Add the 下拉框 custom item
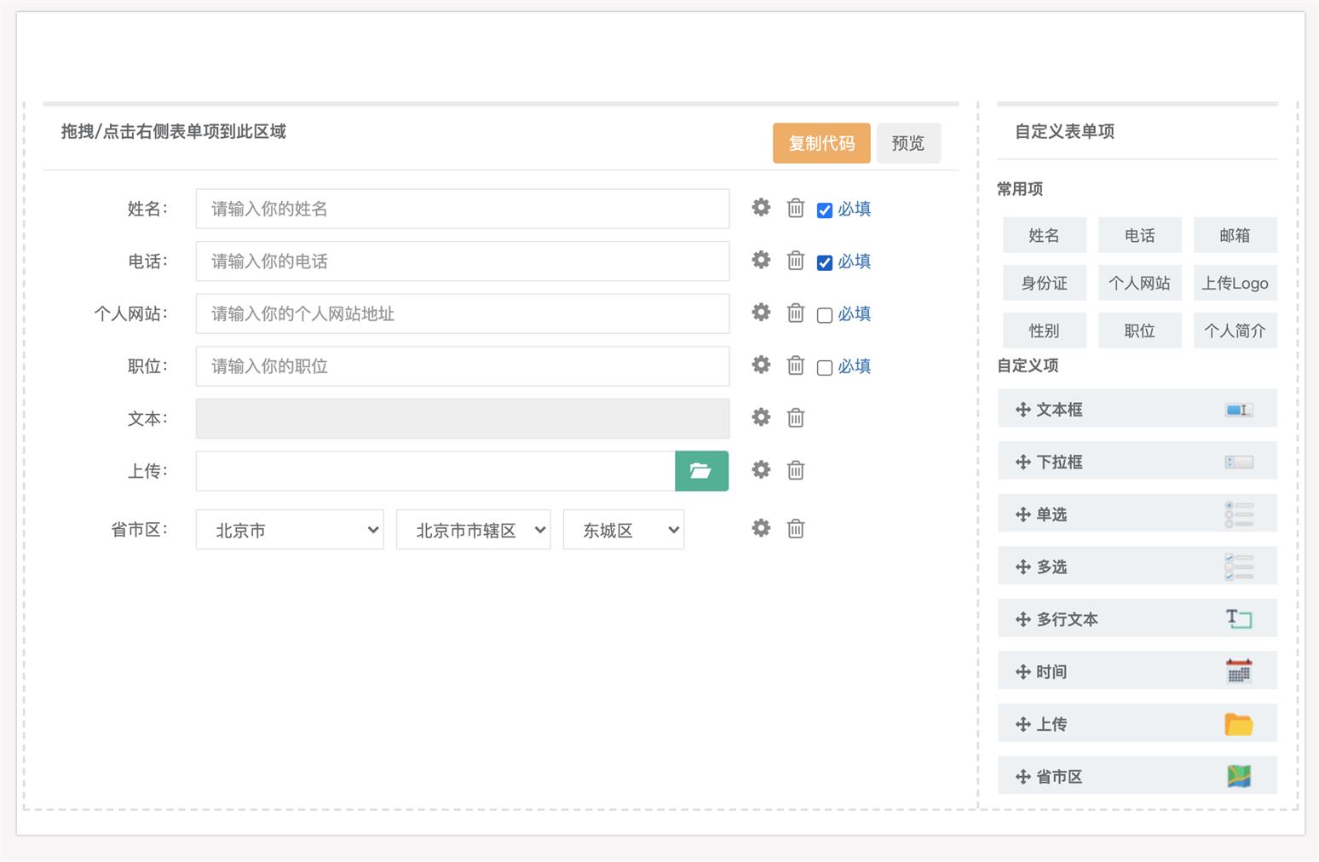 click(x=1137, y=462)
